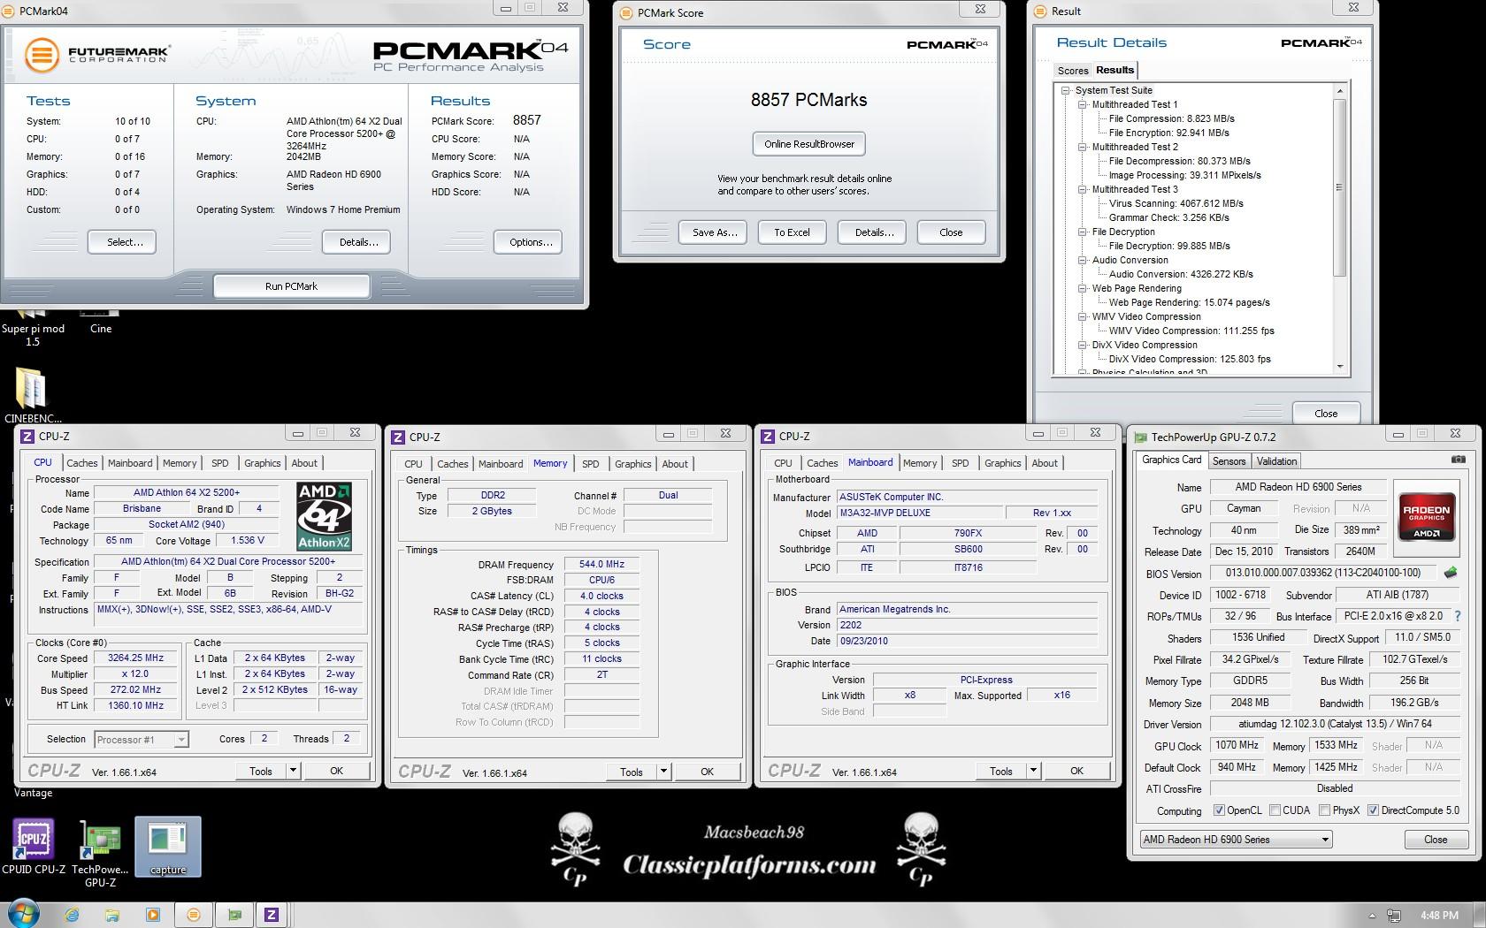
Task: Switch to GPU-Z taskbar button
Action: [x=234, y=915]
